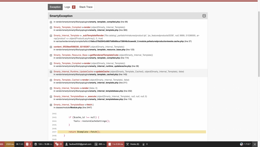Click the highlighted line 2447 code
Screen dimensions: 260x147
click(132, 132)
